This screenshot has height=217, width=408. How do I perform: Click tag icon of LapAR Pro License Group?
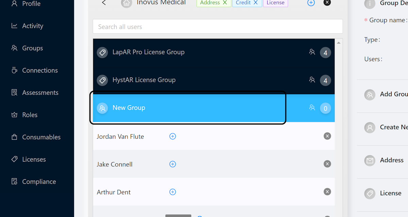[102, 52]
